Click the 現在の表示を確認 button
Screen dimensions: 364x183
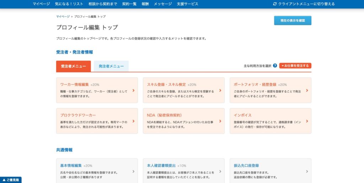click(293, 21)
